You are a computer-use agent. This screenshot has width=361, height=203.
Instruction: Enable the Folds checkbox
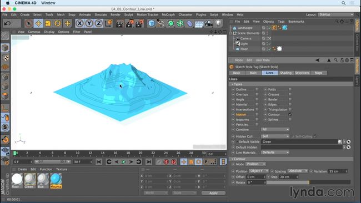290,89
